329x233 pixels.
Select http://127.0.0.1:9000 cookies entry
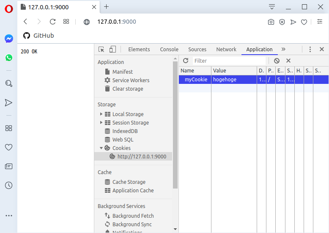pyautogui.click(x=133, y=156)
